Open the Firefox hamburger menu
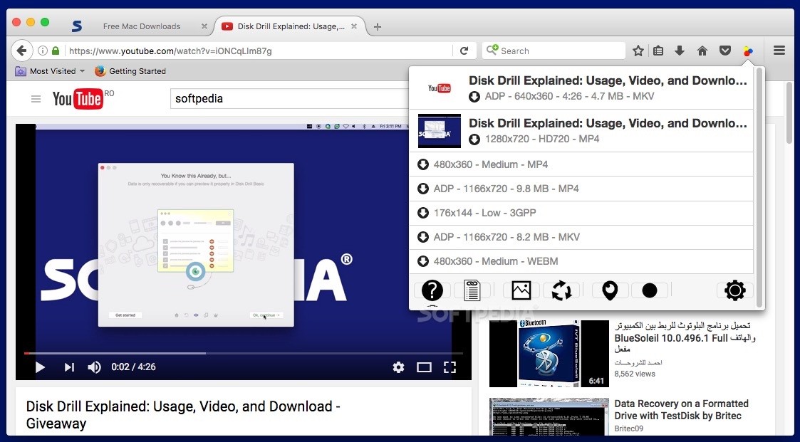800x442 pixels. (779, 51)
